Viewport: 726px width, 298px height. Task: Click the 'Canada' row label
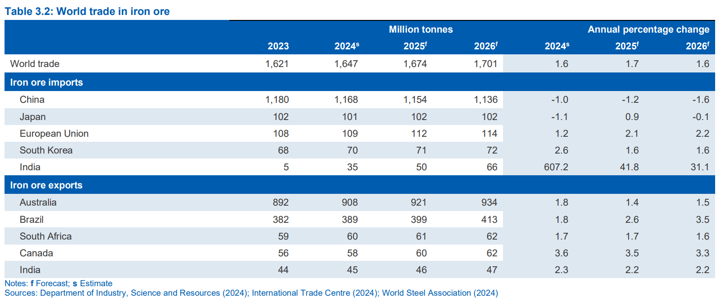[x=36, y=253]
